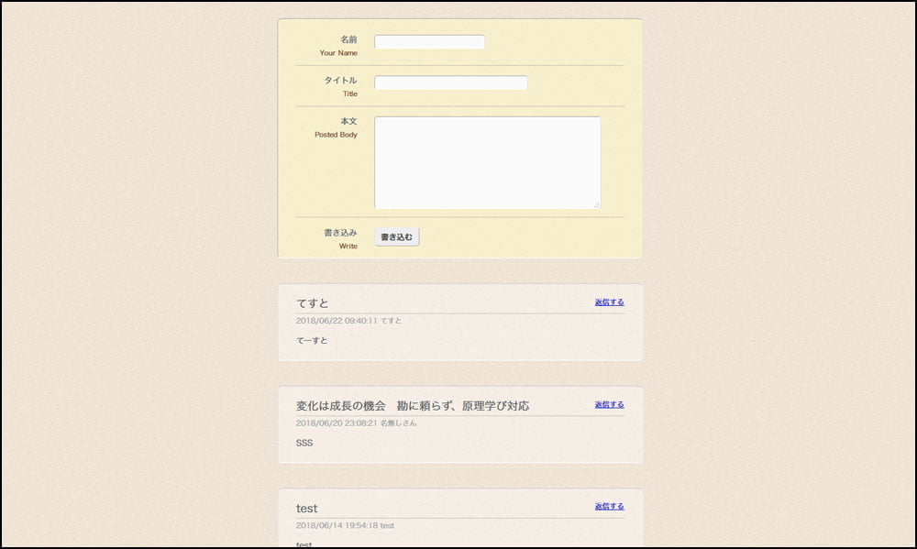Reply to the 変化は成長の機会 post
Image resolution: width=917 pixels, height=549 pixels.
(x=610, y=404)
